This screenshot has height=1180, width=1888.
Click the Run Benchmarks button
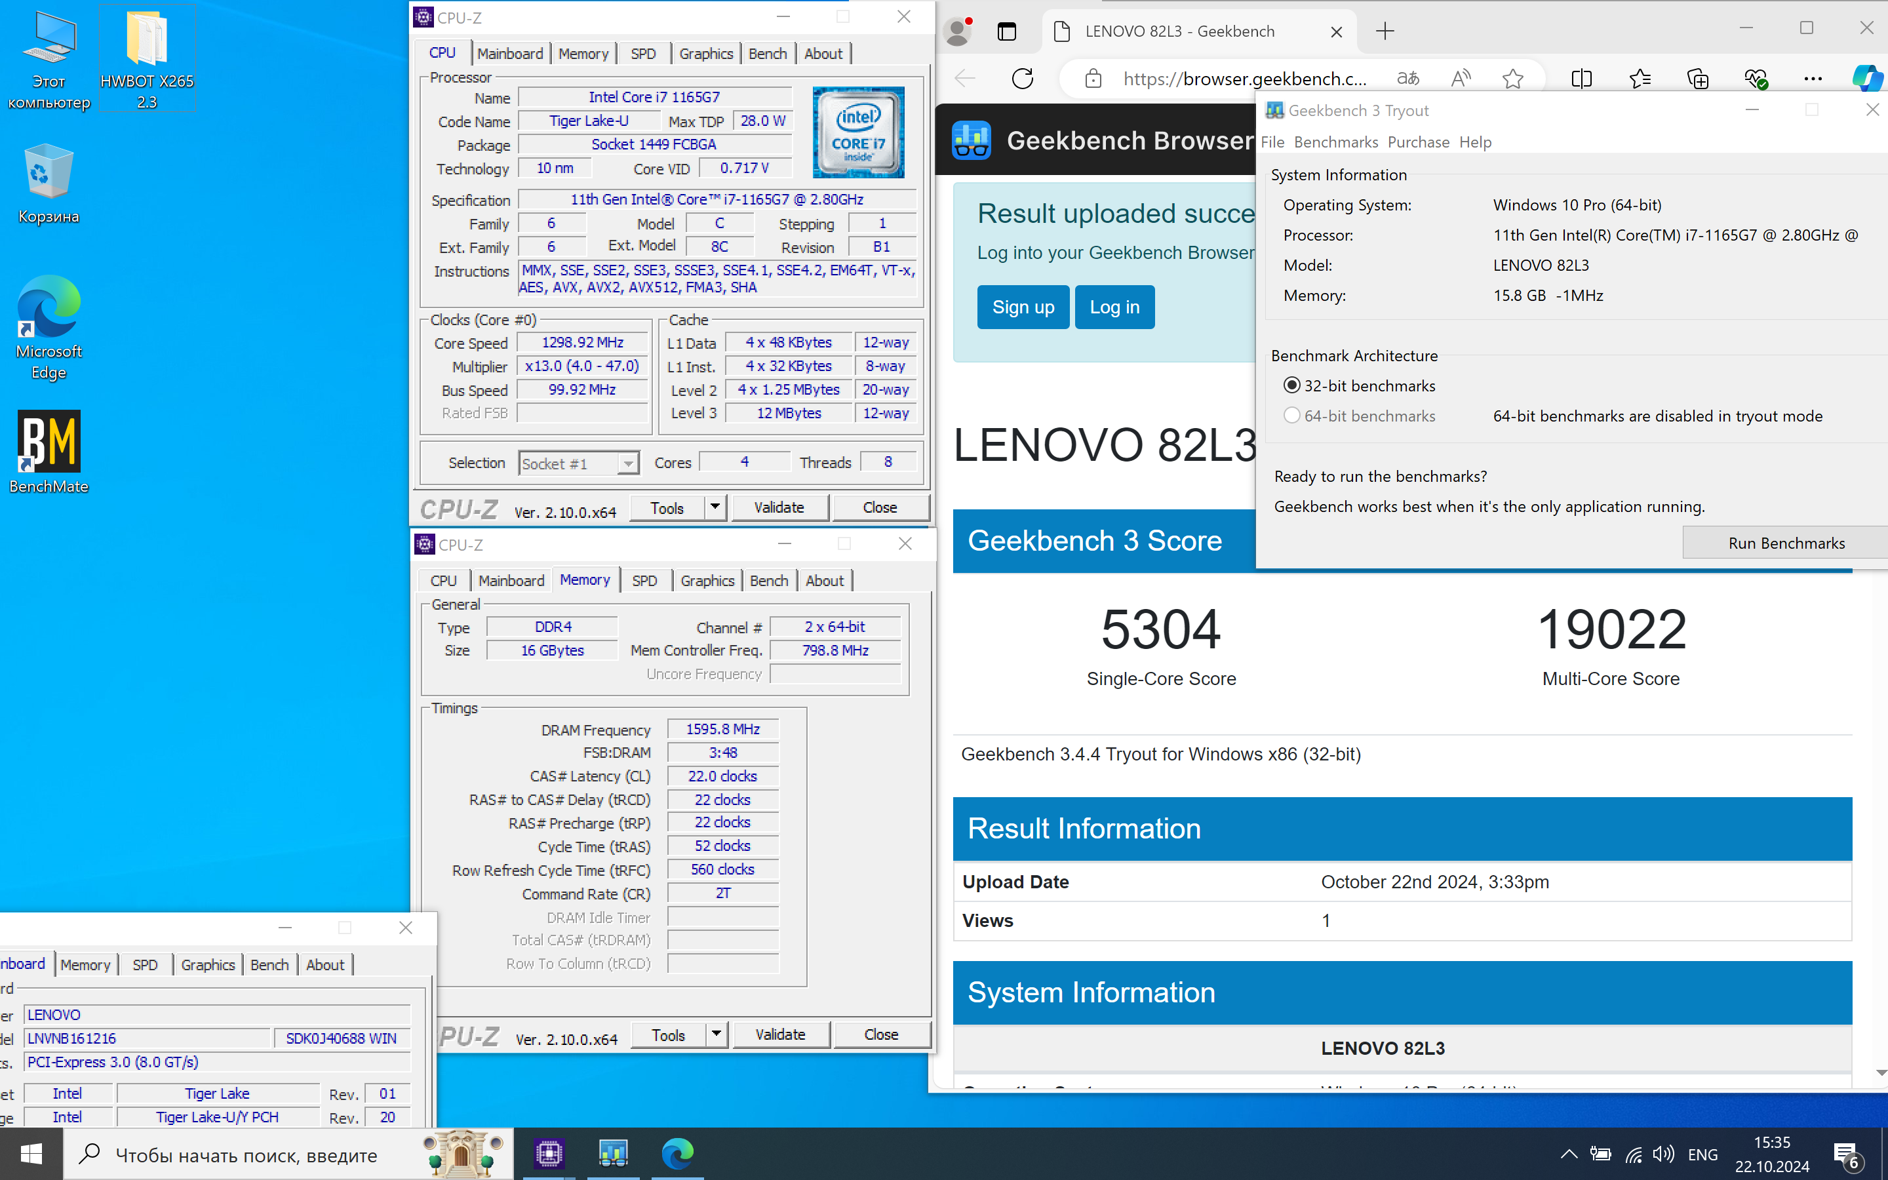point(1786,542)
